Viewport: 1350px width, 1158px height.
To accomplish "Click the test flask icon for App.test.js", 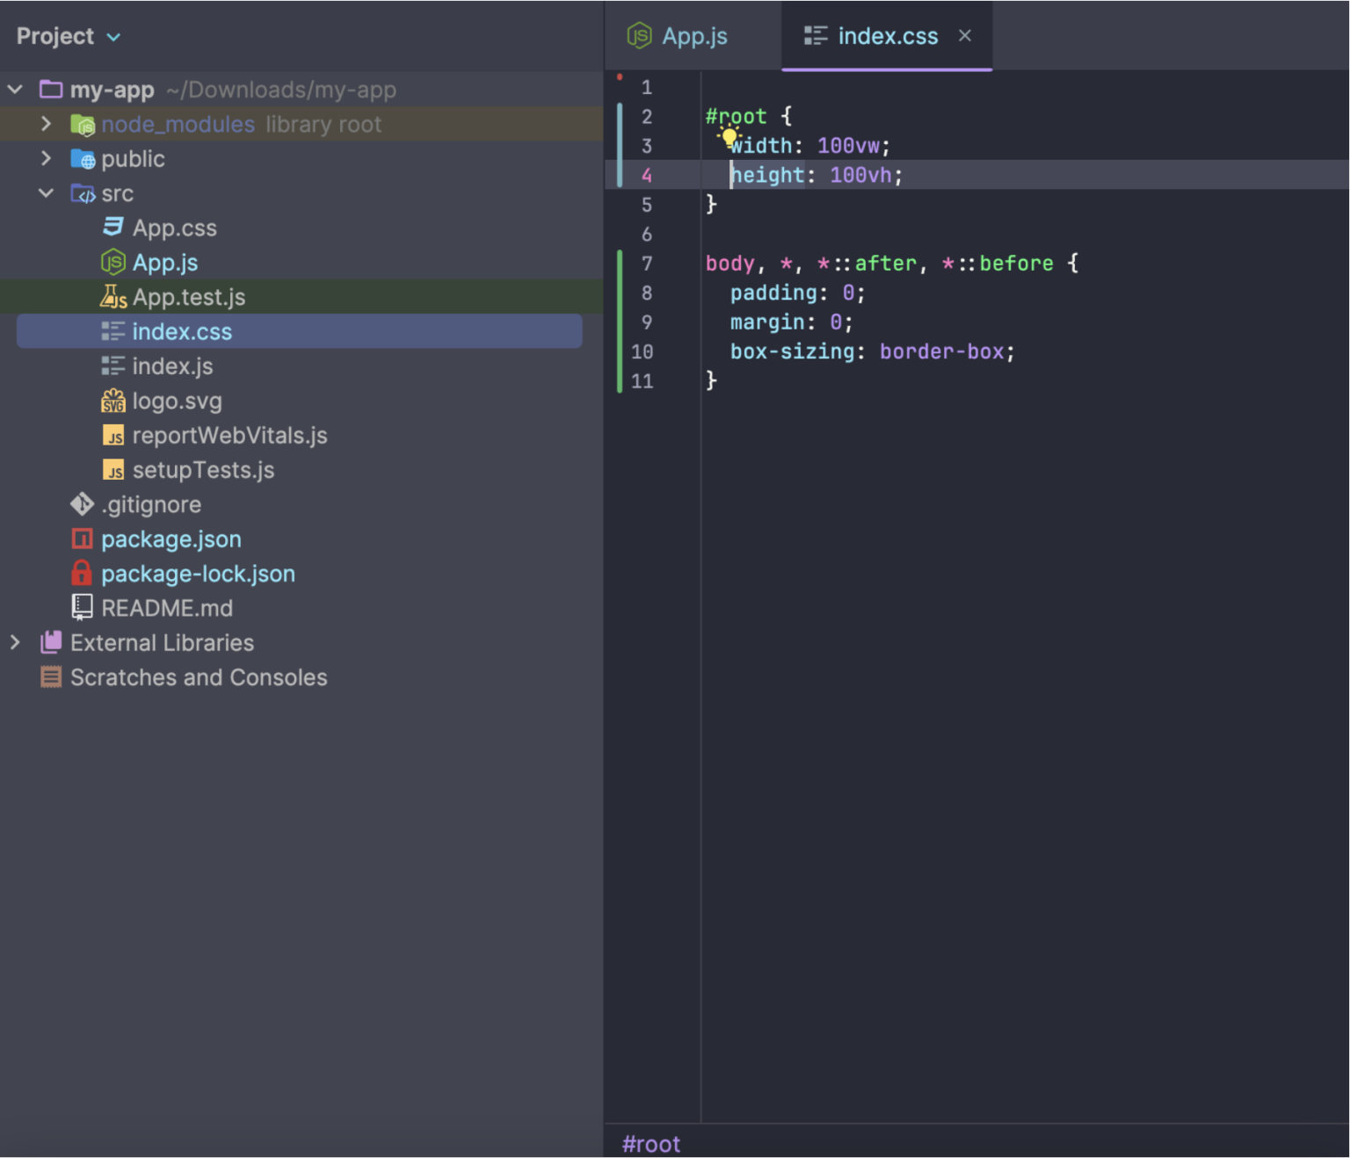I will pos(113,297).
